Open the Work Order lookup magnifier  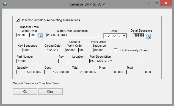(x=40, y=36)
